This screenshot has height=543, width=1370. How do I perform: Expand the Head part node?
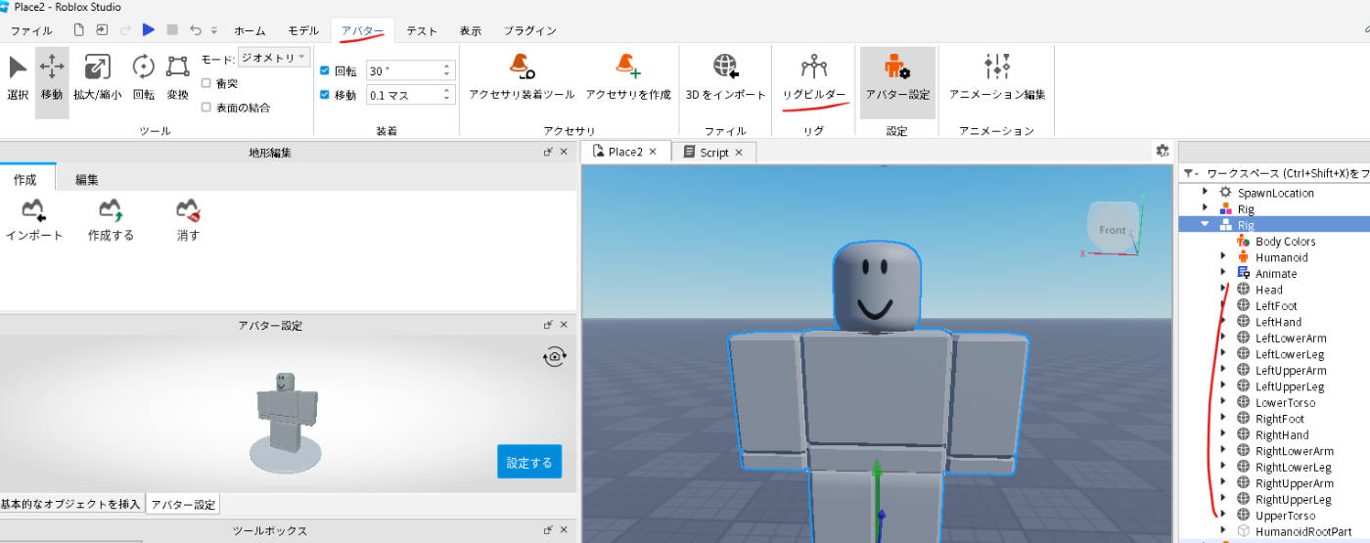click(x=1223, y=290)
